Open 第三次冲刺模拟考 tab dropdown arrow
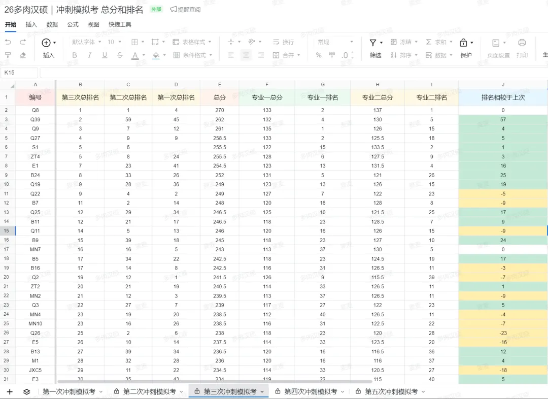The width and height of the screenshot is (548, 399). [262, 392]
